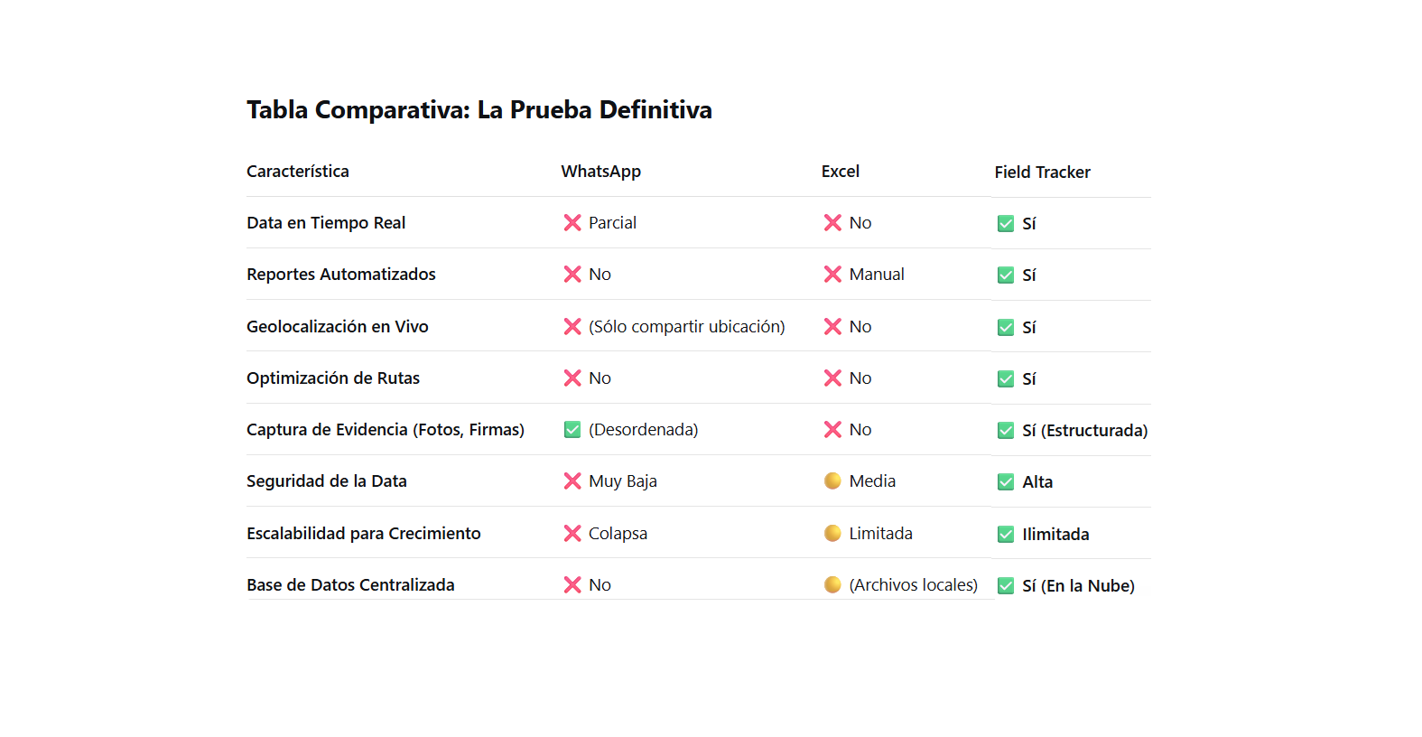This screenshot has width=1422, height=737.
Task: Click the yellow circle beside Media
Action: (x=832, y=481)
